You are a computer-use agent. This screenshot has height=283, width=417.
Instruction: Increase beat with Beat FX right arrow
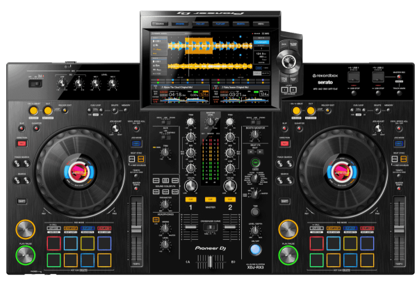261,152
